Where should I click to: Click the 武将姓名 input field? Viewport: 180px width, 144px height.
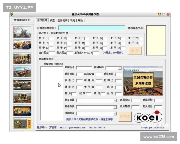84,68
